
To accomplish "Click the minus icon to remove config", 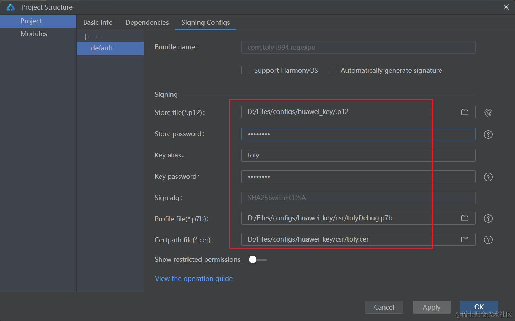I will point(99,37).
